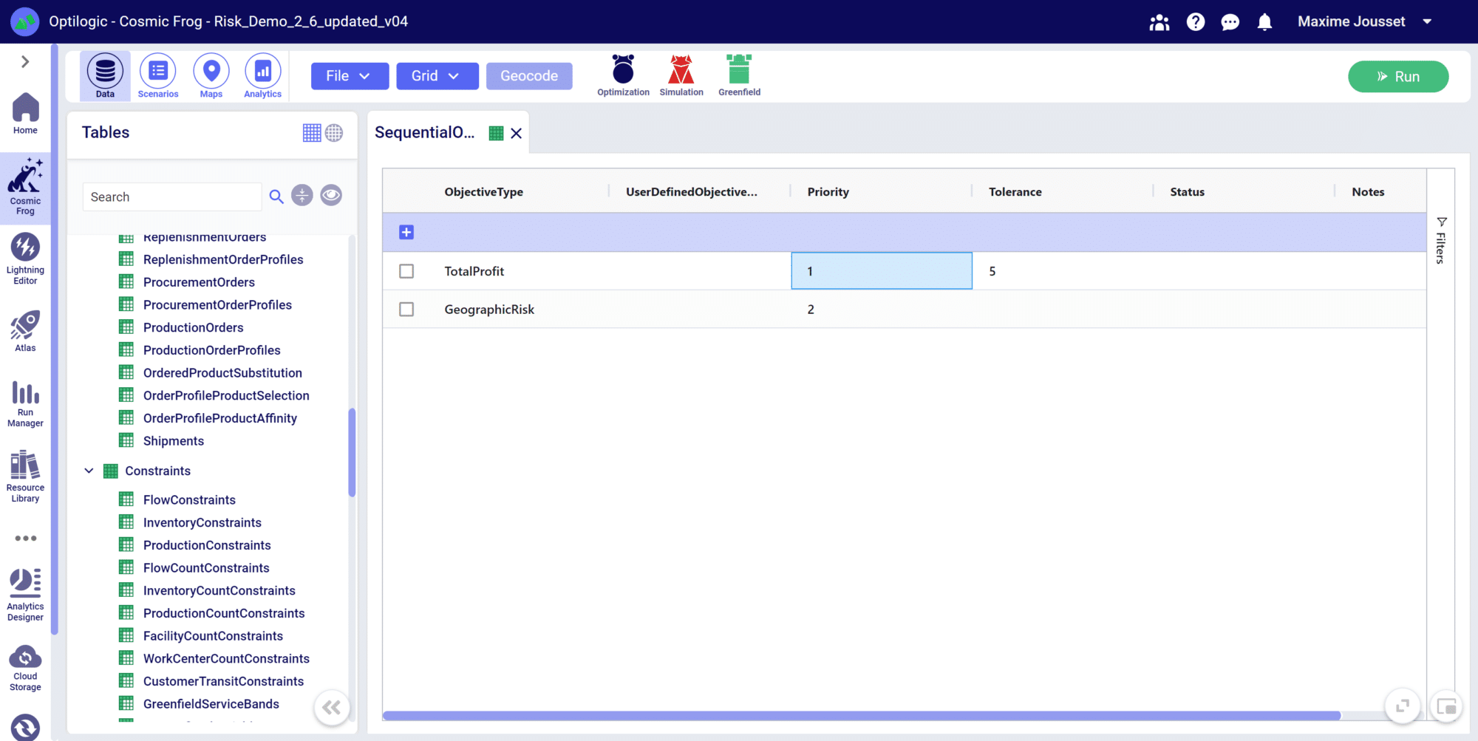Switch to the Scenarios tab
Image resolution: width=1478 pixels, height=741 pixels.
pyautogui.click(x=158, y=76)
